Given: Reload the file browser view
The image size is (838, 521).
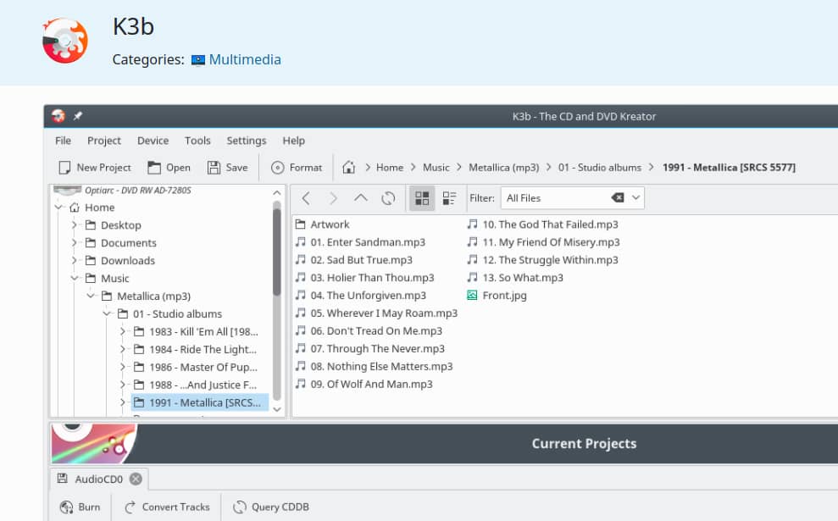Looking at the screenshot, I should (x=389, y=198).
